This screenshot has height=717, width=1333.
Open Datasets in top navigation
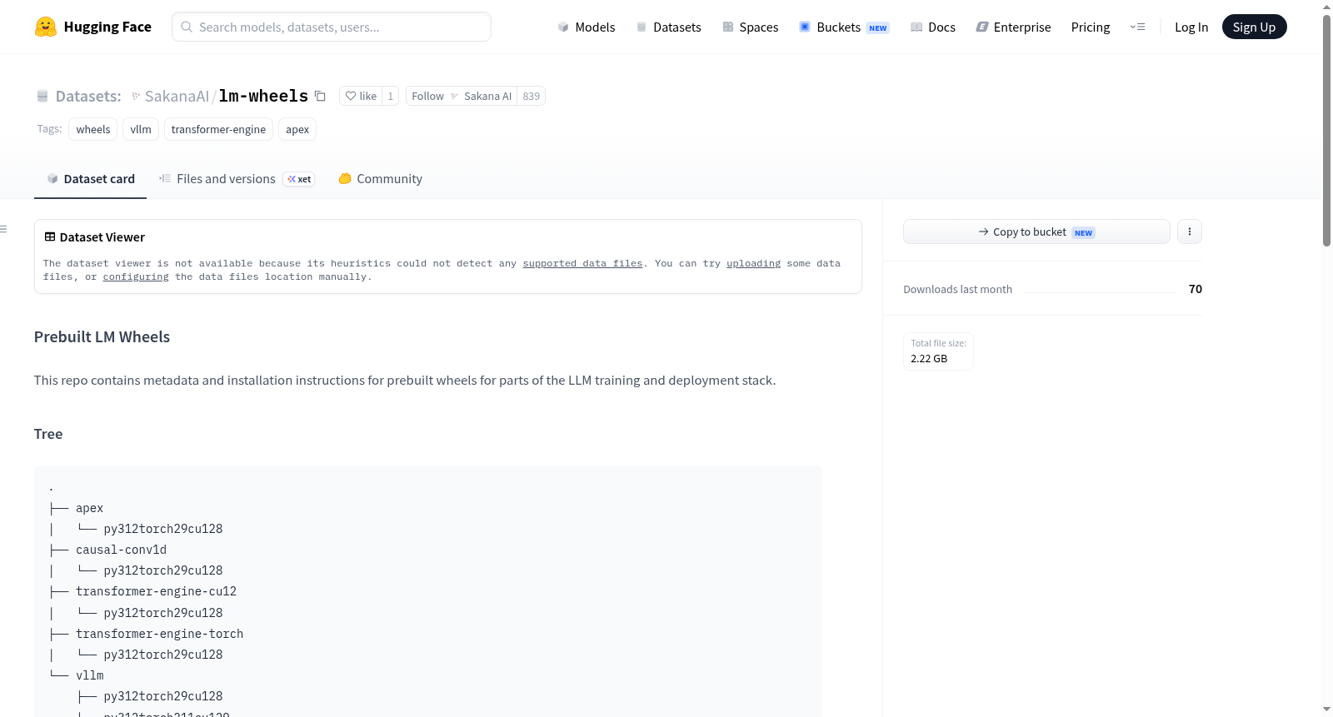tap(668, 27)
